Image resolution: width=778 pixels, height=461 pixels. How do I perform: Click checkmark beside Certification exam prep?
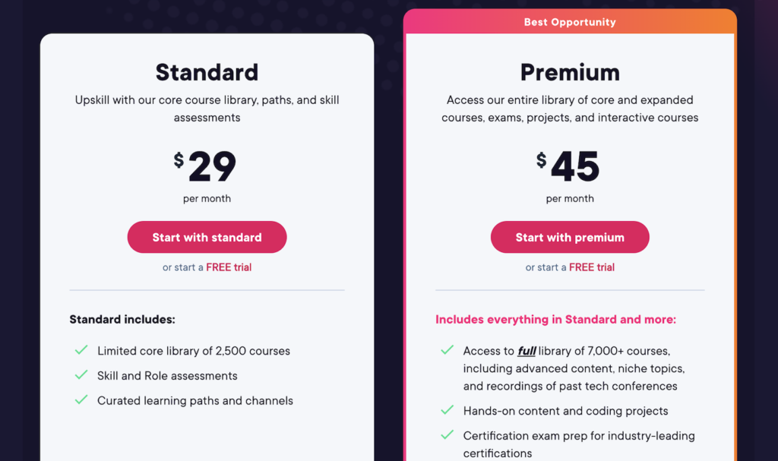point(448,436)
